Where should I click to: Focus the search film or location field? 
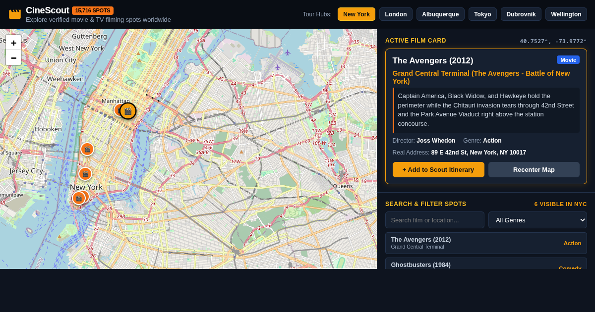[435, 220]
